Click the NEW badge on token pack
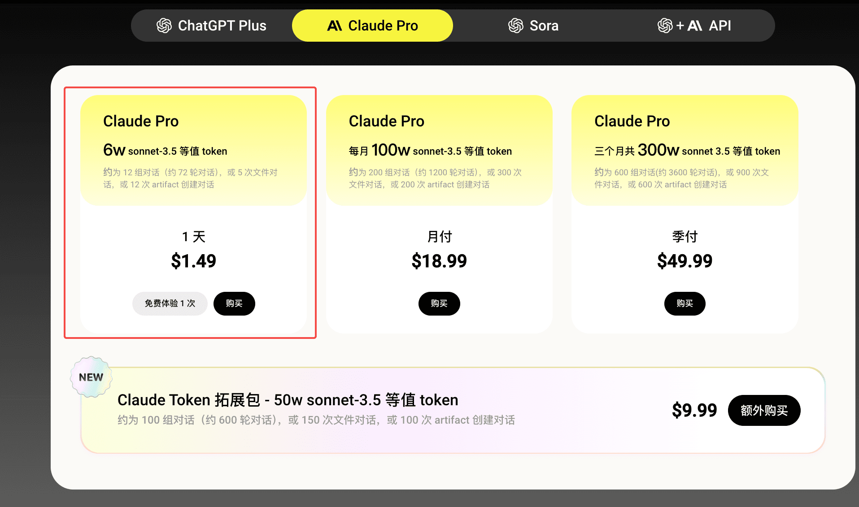Viewport: 859px width, 507px height. click(91, 377)
